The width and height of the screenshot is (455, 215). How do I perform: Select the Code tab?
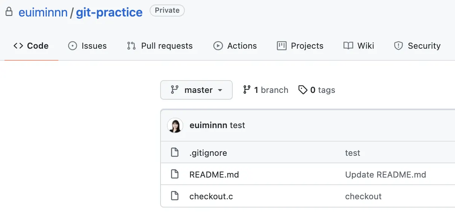31,46
